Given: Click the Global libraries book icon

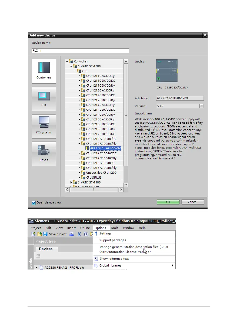Looking at the screenshot, I should [96, 265].
